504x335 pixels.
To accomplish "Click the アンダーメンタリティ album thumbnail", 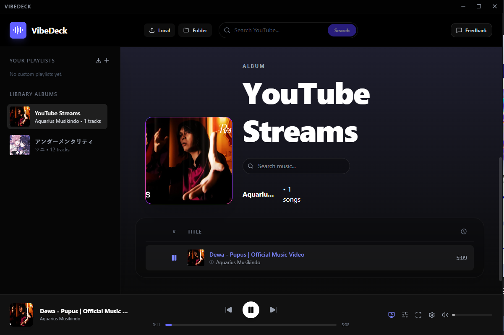I will point(20,145).
